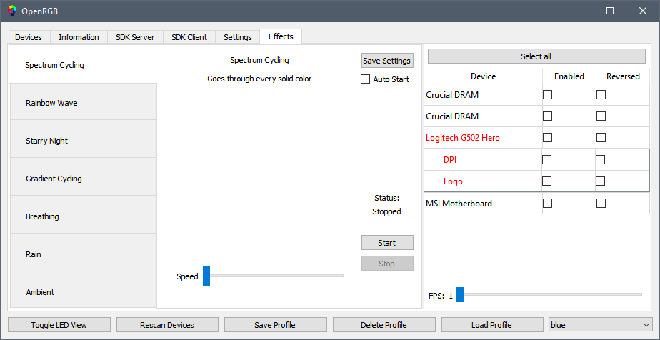Open the profile dropdown showing blue
Screen dimensions: 660x340
pos(600,325)
